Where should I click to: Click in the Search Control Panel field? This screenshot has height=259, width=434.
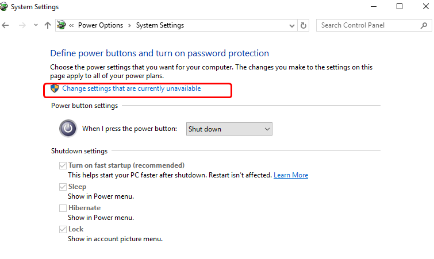pyautogui.click(x=368, y=25)
